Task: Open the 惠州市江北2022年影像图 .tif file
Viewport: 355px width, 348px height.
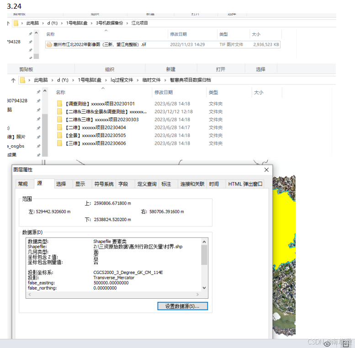Action: tap(163, 45)
